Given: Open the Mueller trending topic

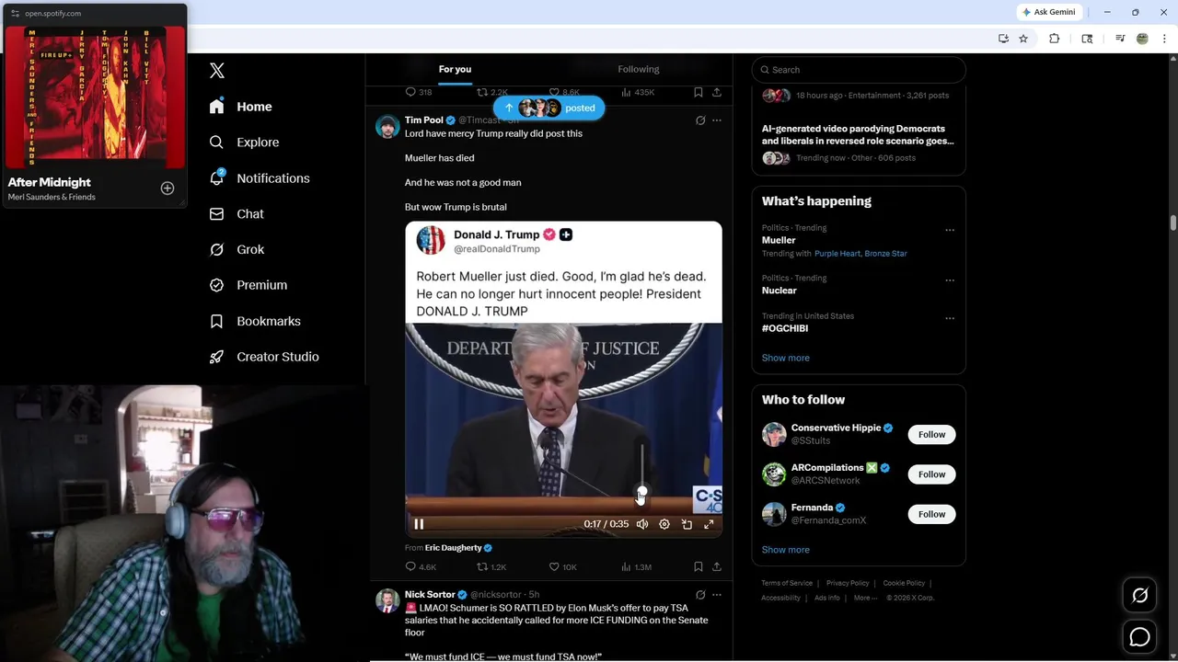Looking at the screenshot, I should click(x=779, y=240).
